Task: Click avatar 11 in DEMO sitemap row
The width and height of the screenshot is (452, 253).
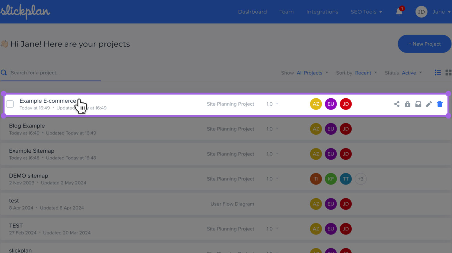Action: coord(316,179)
